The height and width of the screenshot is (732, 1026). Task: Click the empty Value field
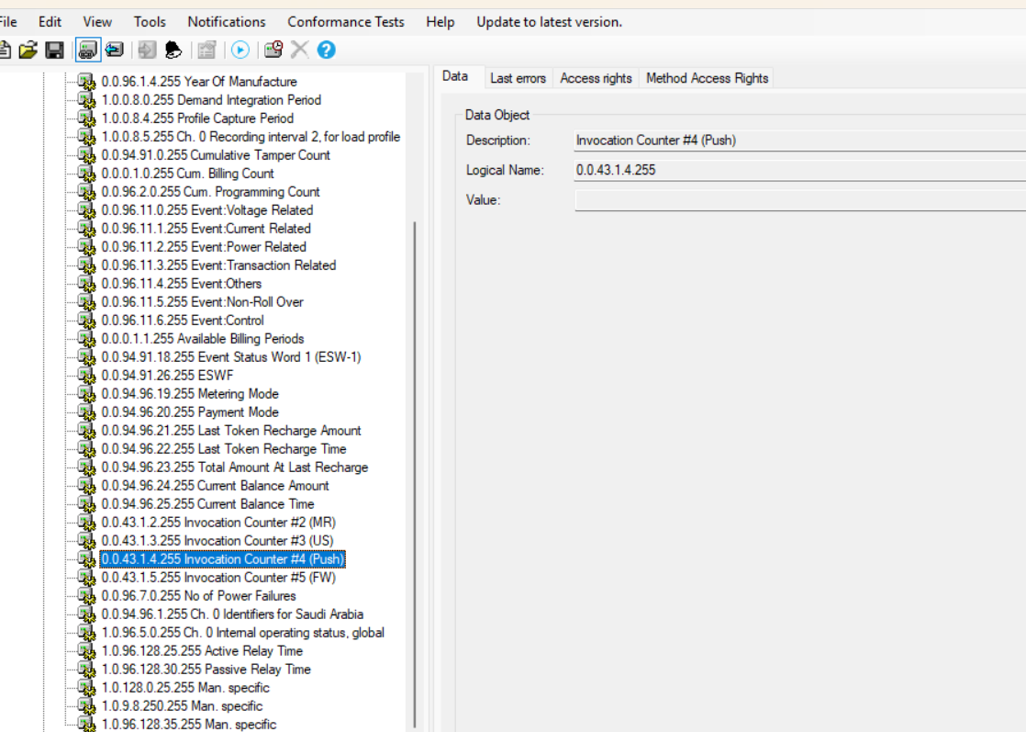(799, 200)
